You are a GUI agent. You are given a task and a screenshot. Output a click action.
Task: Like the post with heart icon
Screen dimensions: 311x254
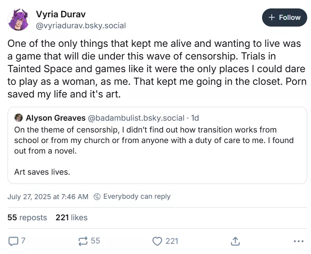(157, 241)
